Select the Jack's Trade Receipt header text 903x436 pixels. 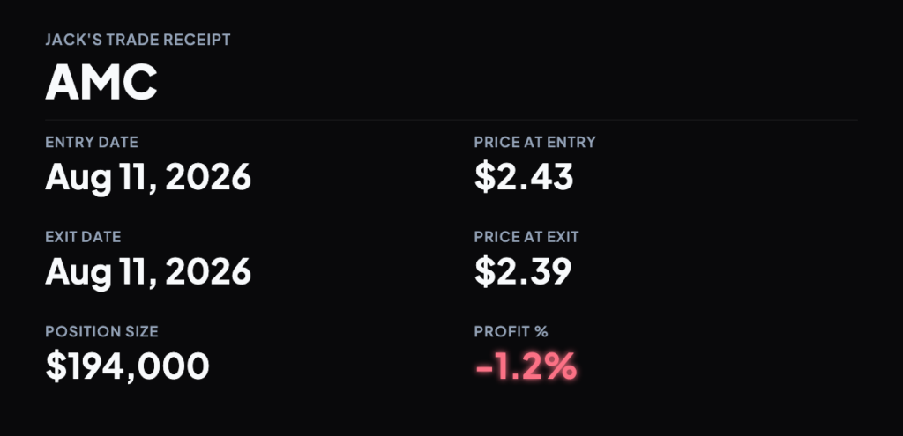coord(138,41)
